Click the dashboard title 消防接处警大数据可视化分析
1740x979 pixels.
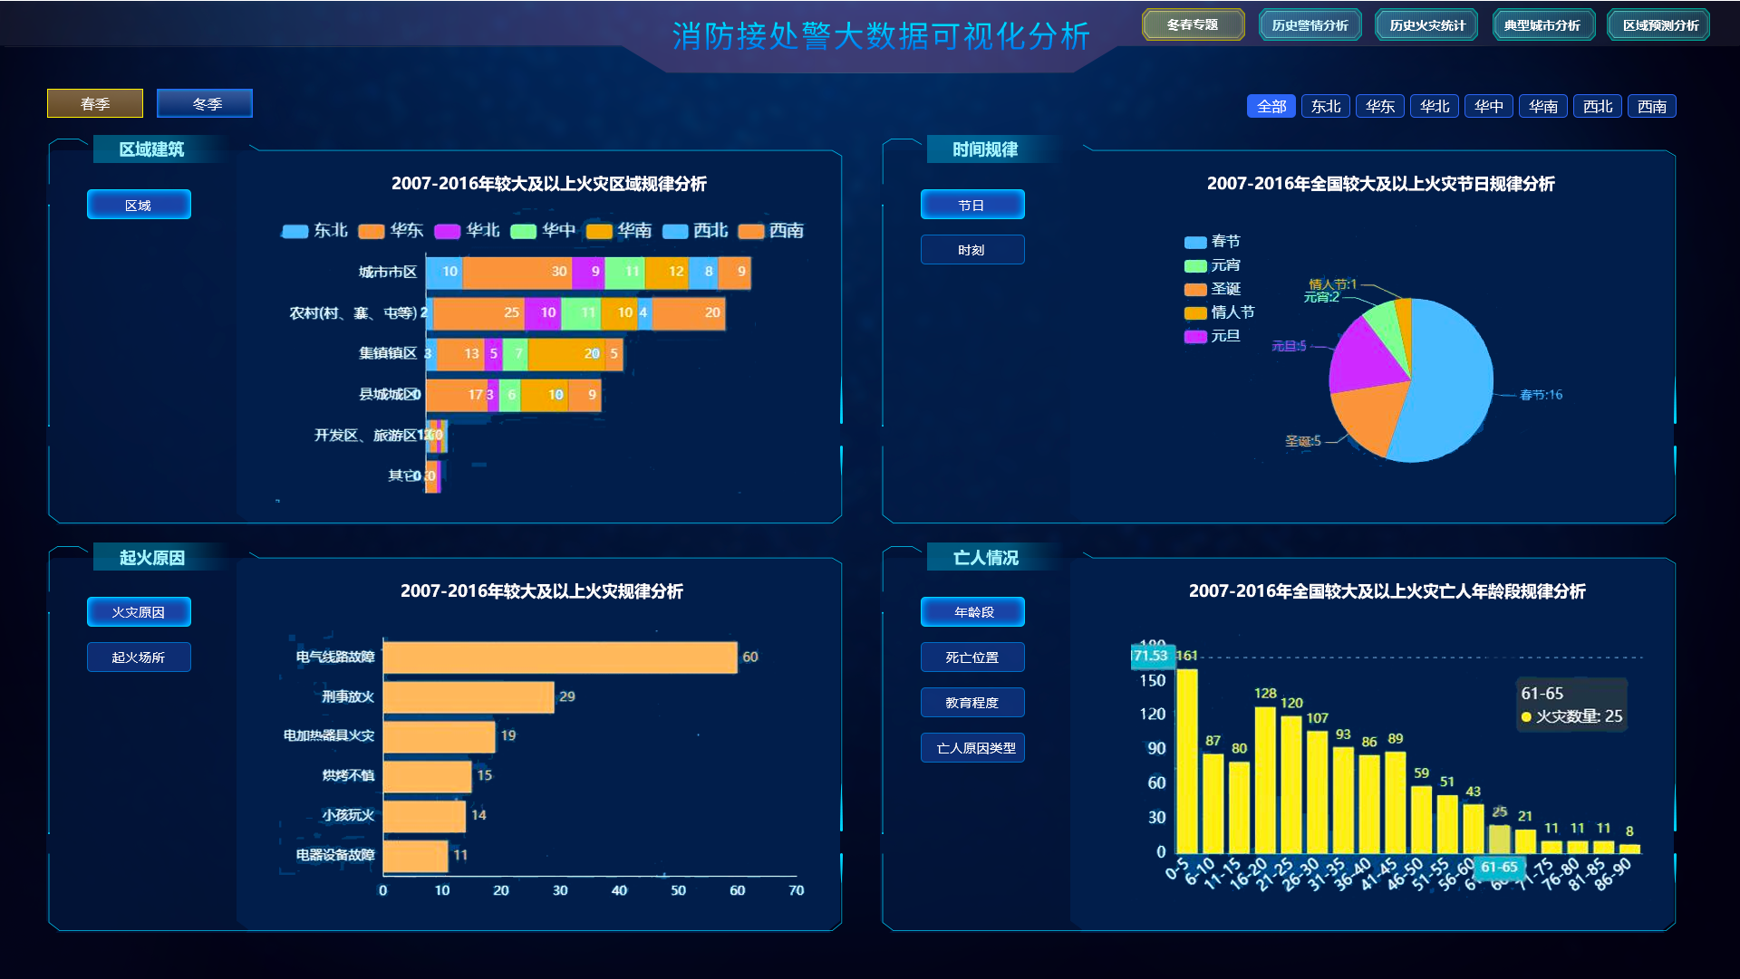pyautogui.click(x=880, y=36)
